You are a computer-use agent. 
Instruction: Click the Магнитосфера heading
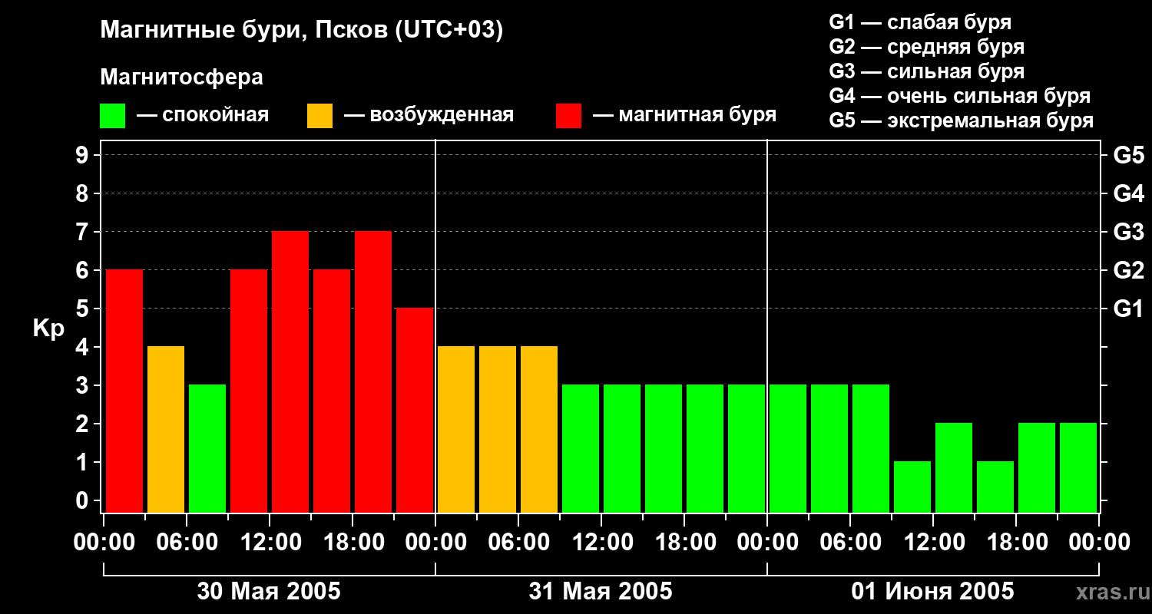point(181,78)
